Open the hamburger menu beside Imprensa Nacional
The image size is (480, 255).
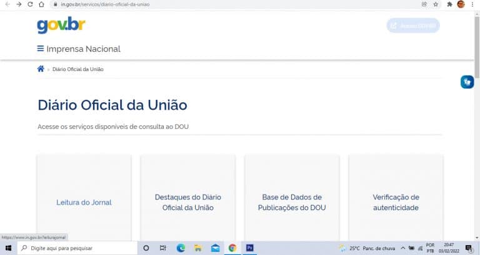coord(41,49)
